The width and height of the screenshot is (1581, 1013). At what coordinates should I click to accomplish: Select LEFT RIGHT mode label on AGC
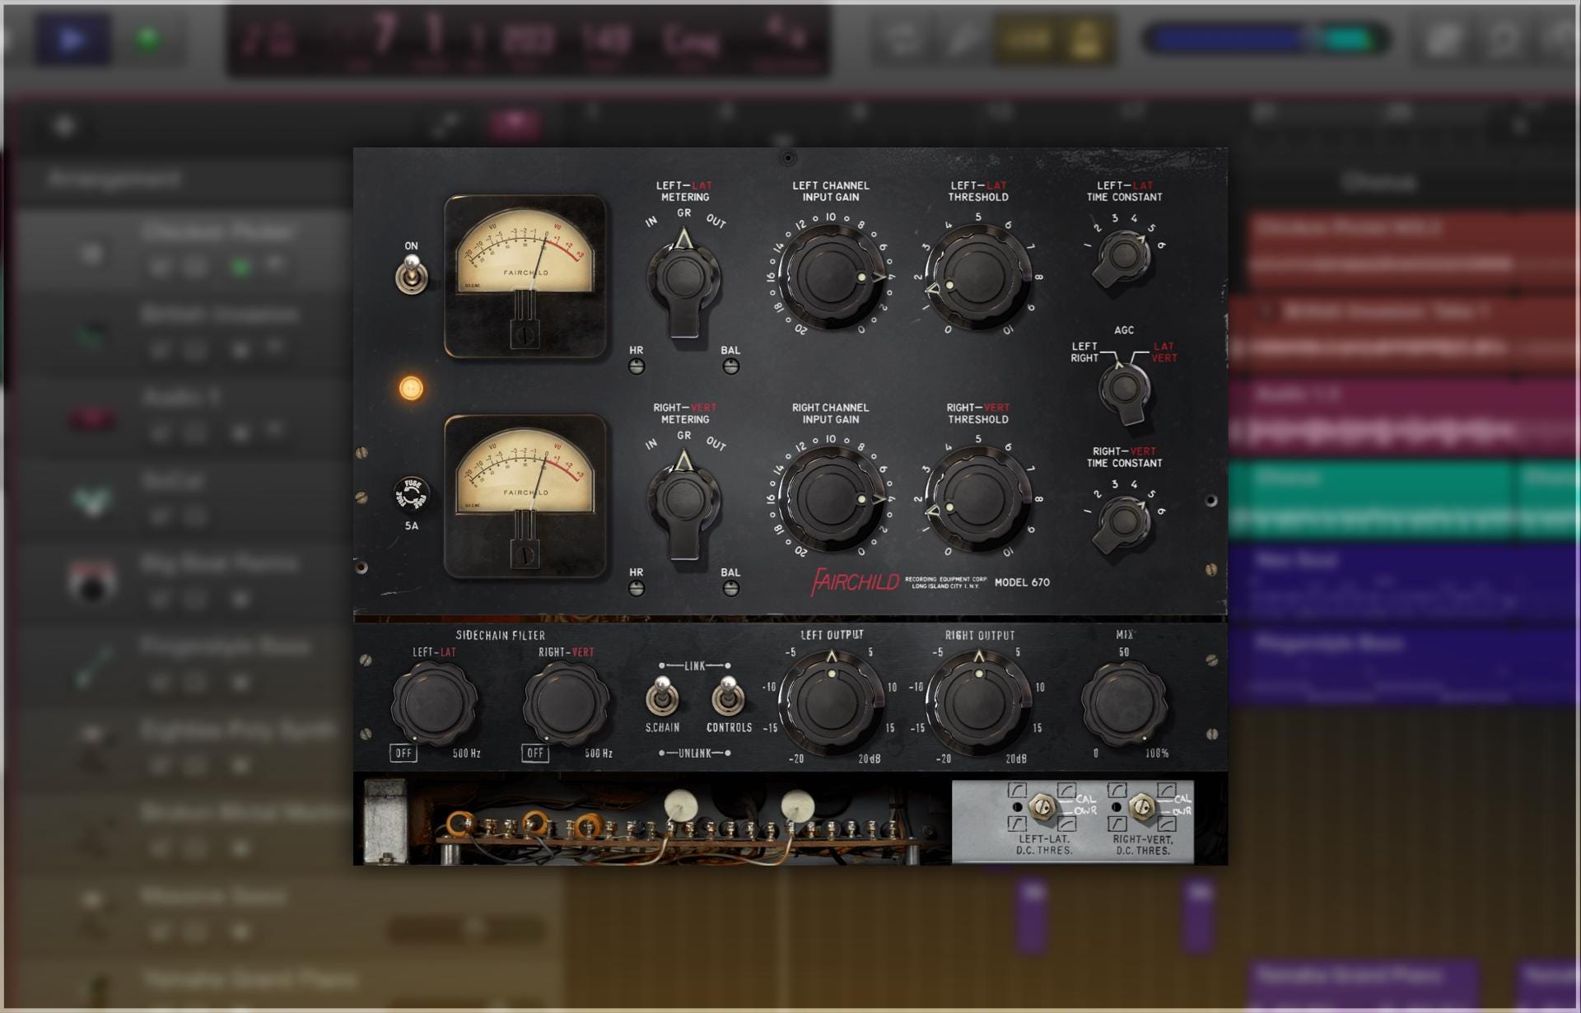pyautogui.click(x=1084, y=352)
